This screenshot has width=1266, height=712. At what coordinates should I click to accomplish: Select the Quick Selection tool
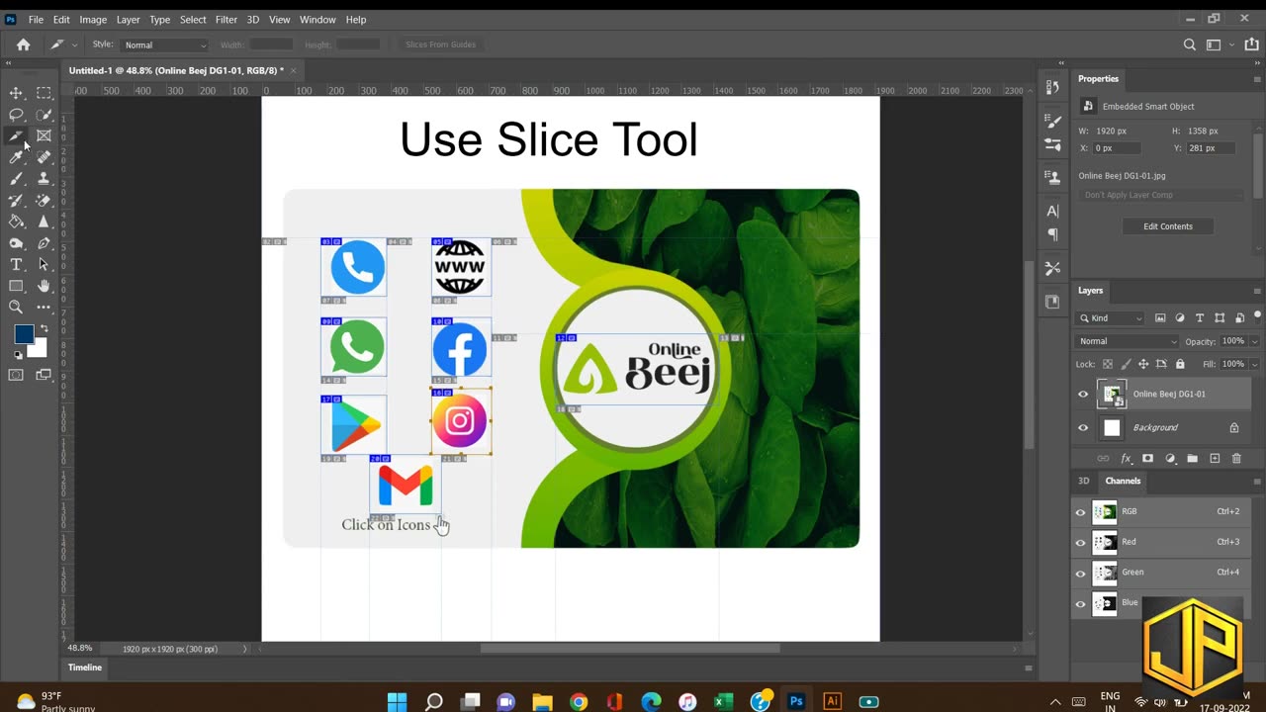44,115
